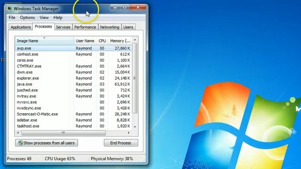Switch to the Applications tab
This screenshot has width=301, height=169.
point(21,27)
